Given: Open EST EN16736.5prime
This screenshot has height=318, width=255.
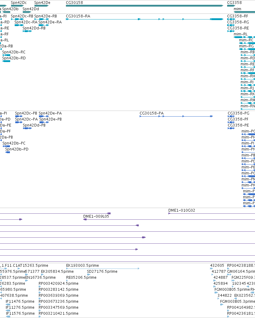Looking at the screenshot, I should pos(40,278).
